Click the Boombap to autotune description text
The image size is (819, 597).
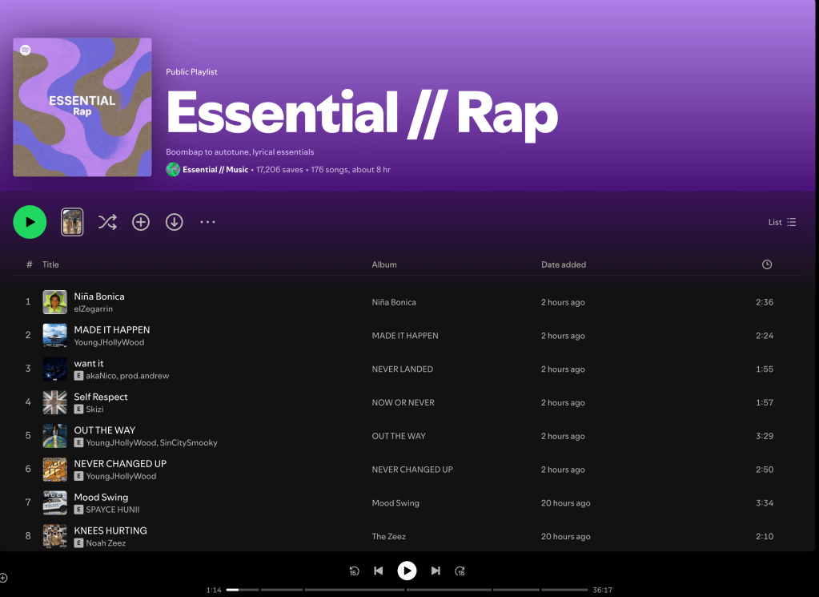pos(239,152)
